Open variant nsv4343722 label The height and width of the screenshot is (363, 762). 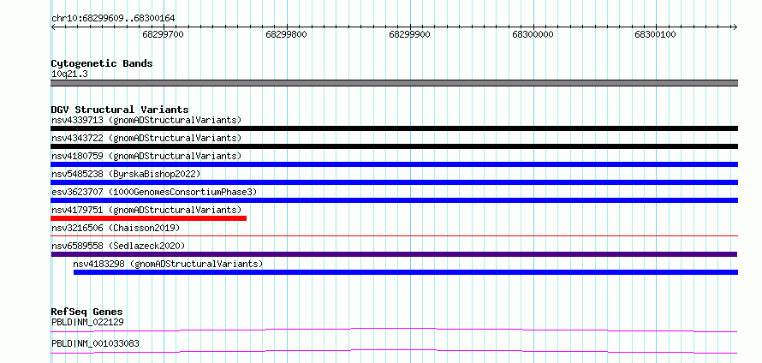pos(146,138)
